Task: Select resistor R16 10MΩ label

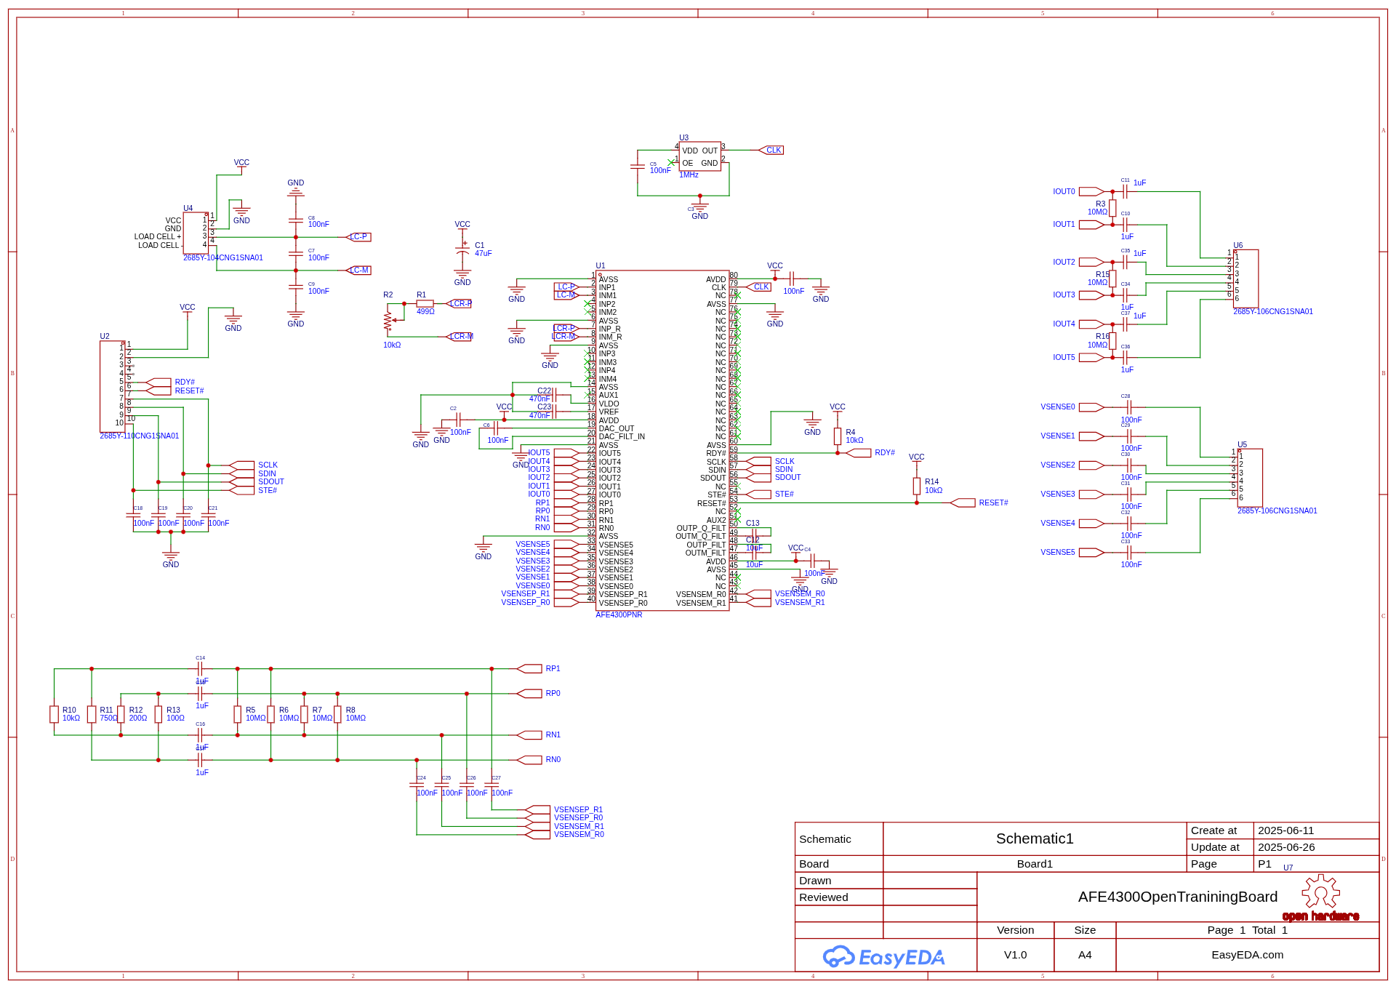Action: click(x=1097, y=345)
